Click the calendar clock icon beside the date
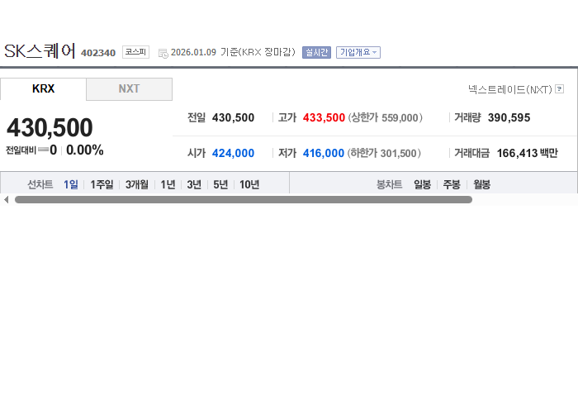Screen dimensions: 578x405 coord(163,54)
